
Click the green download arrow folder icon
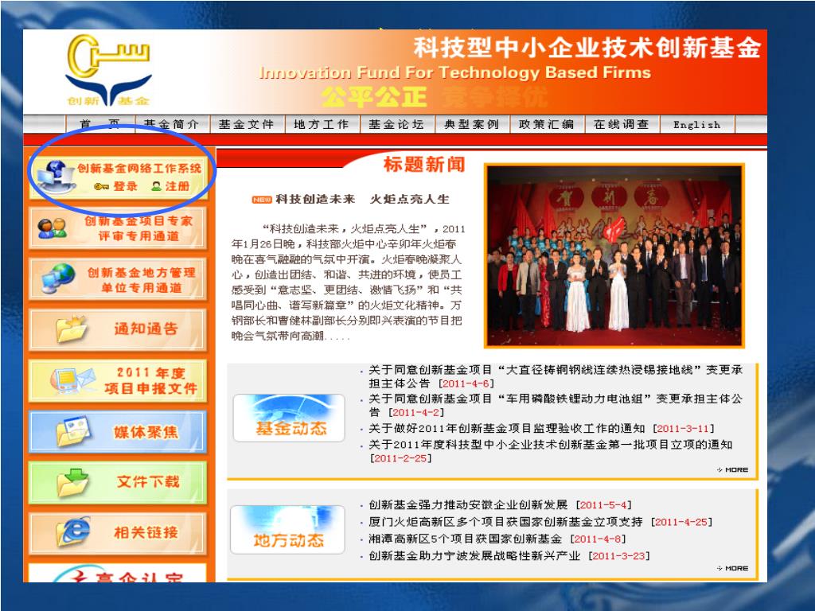[x=72, y=482]
